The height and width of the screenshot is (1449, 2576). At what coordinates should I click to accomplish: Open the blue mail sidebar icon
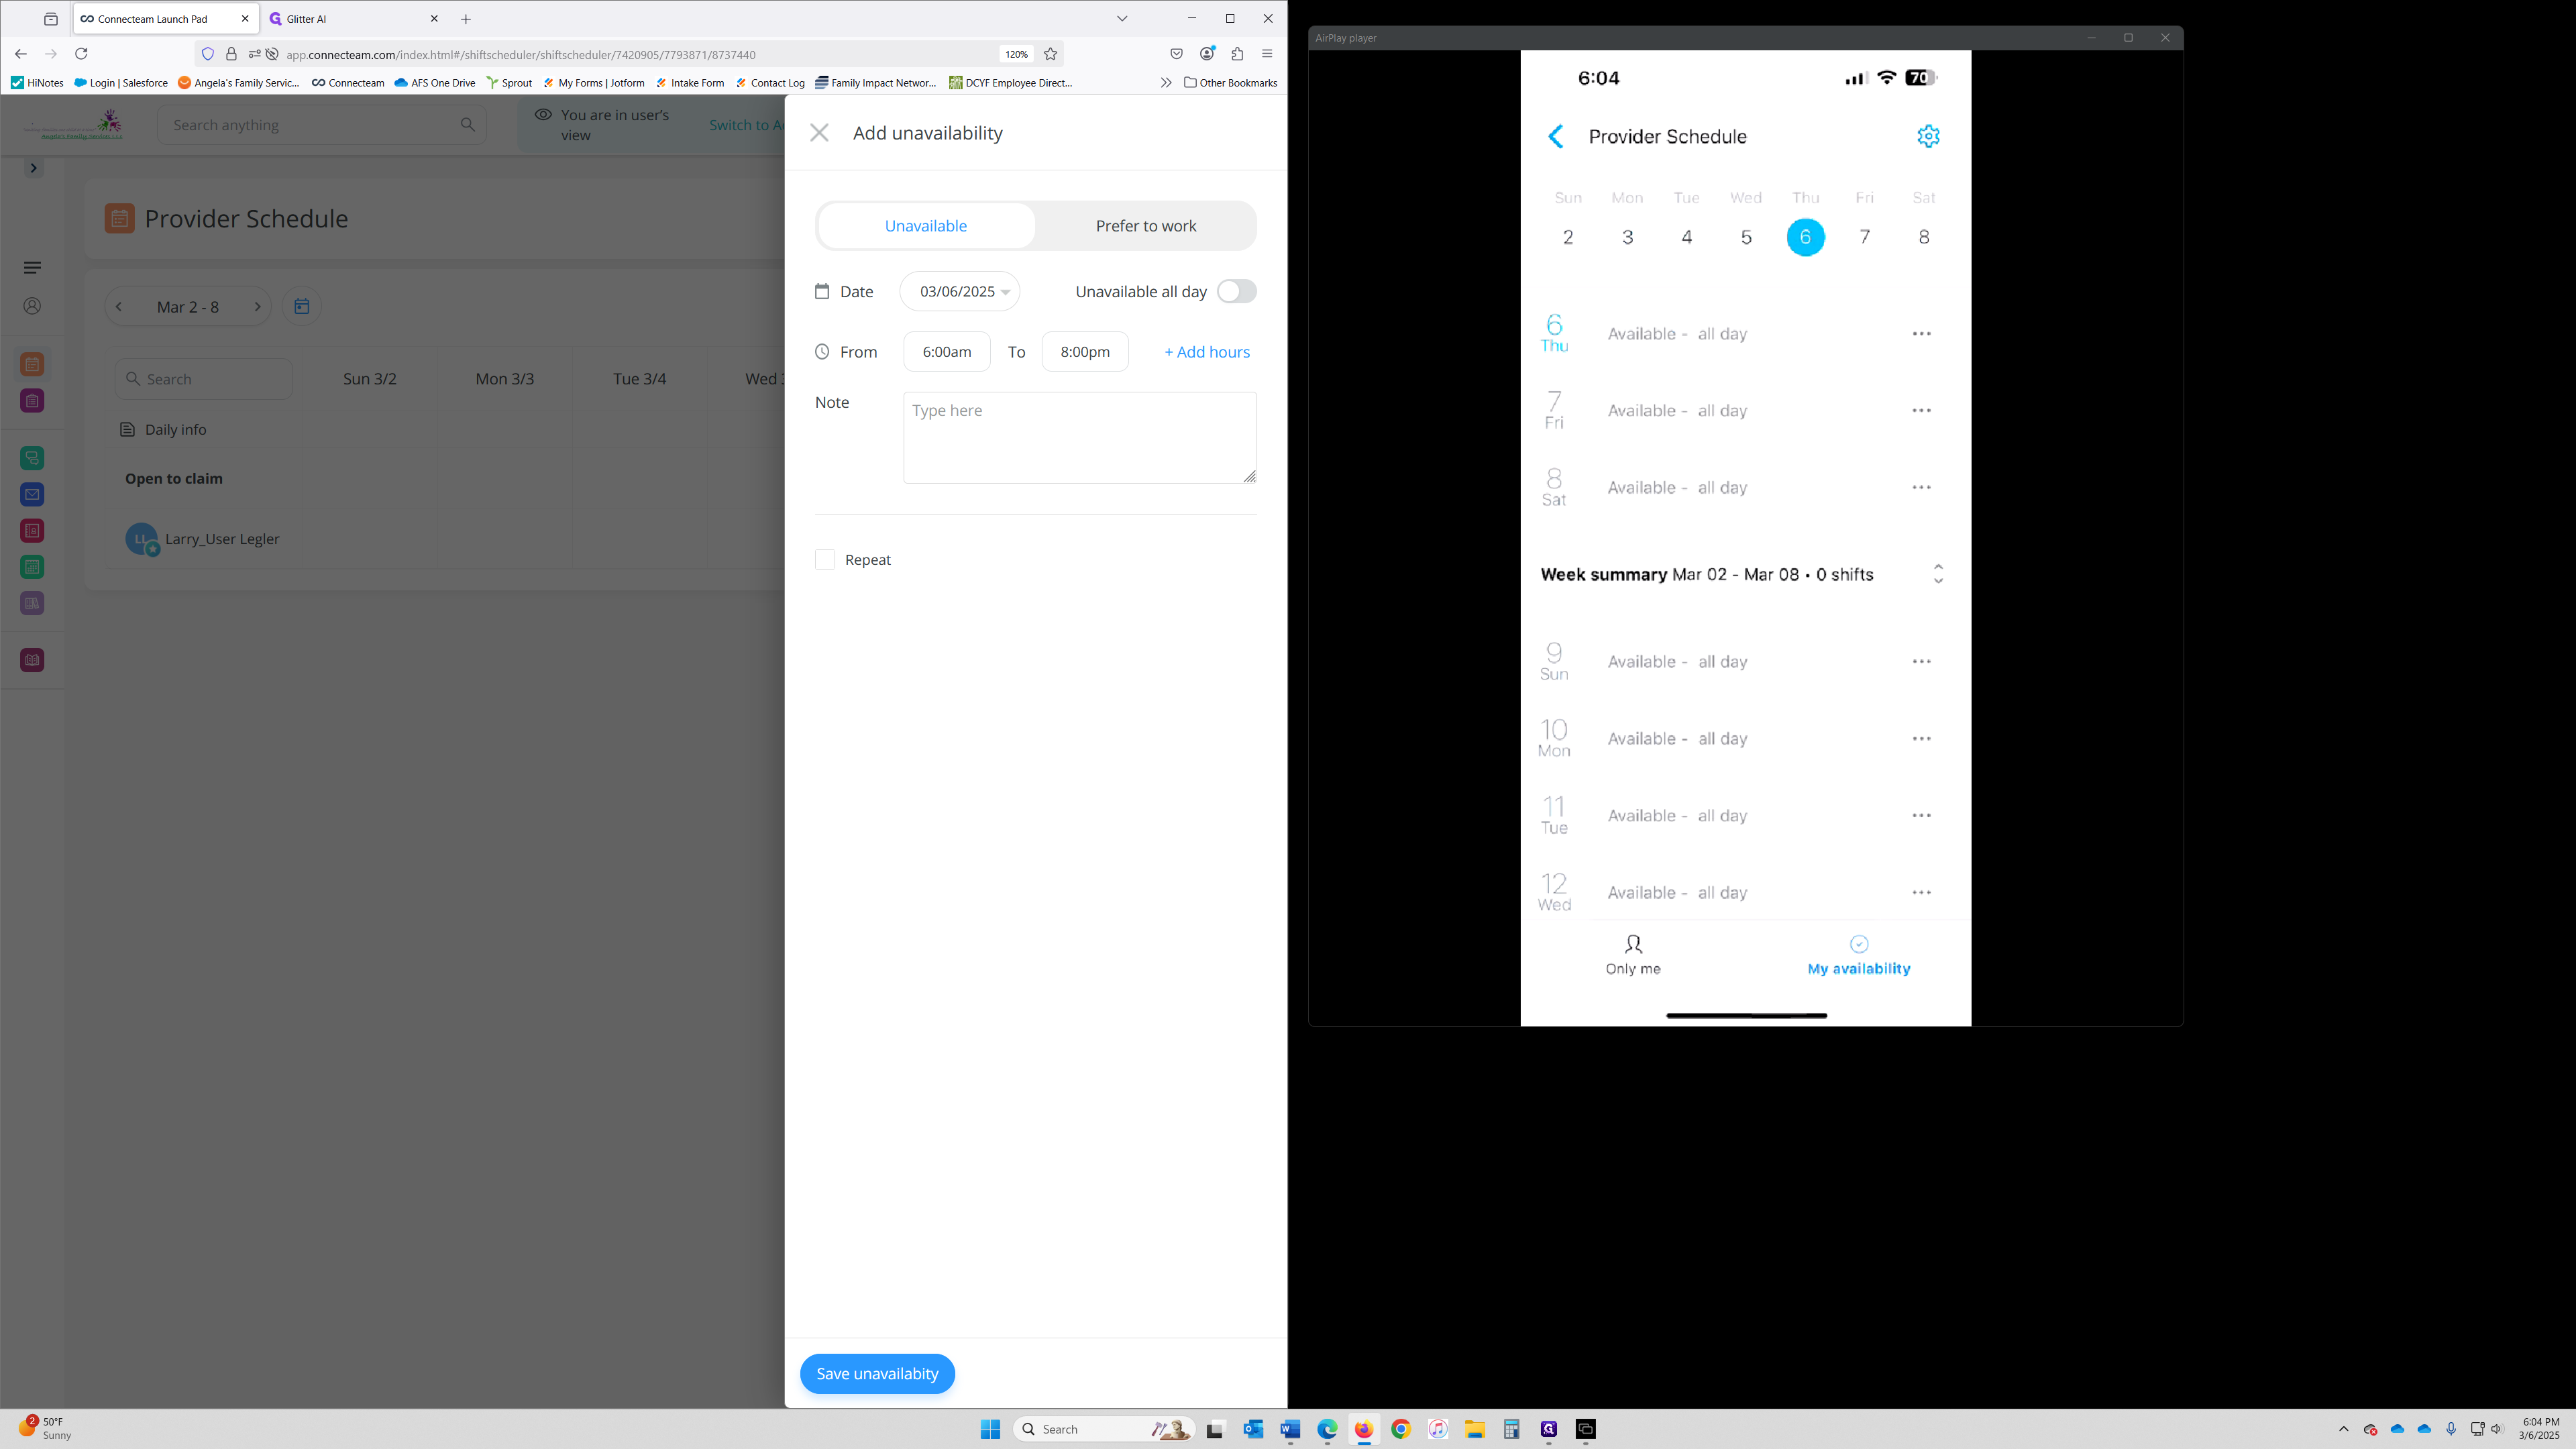click(x=32, y=494)
